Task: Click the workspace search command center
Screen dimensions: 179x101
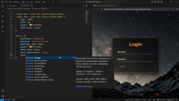Action: [93, 2]
